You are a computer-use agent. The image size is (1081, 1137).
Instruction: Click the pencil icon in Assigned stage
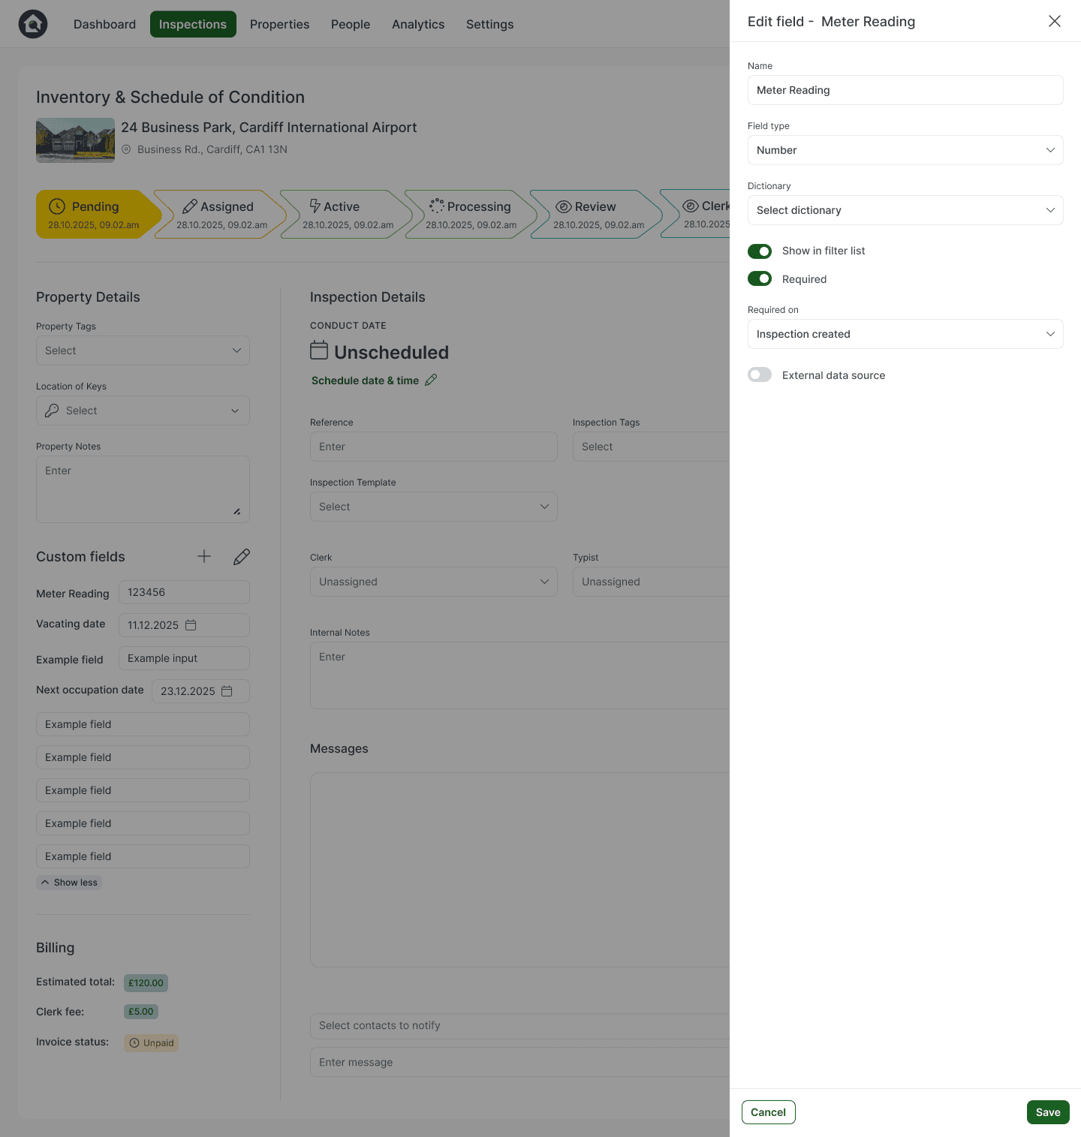pyautogui.click(x=190, y=206)
